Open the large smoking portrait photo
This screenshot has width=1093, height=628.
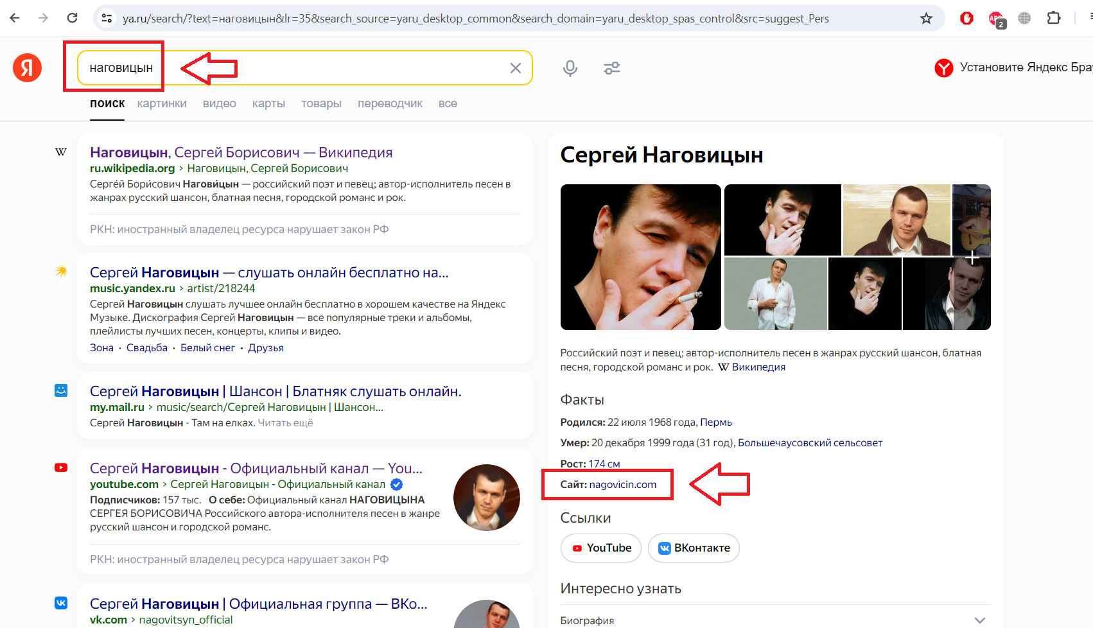(x=641, y=257)
